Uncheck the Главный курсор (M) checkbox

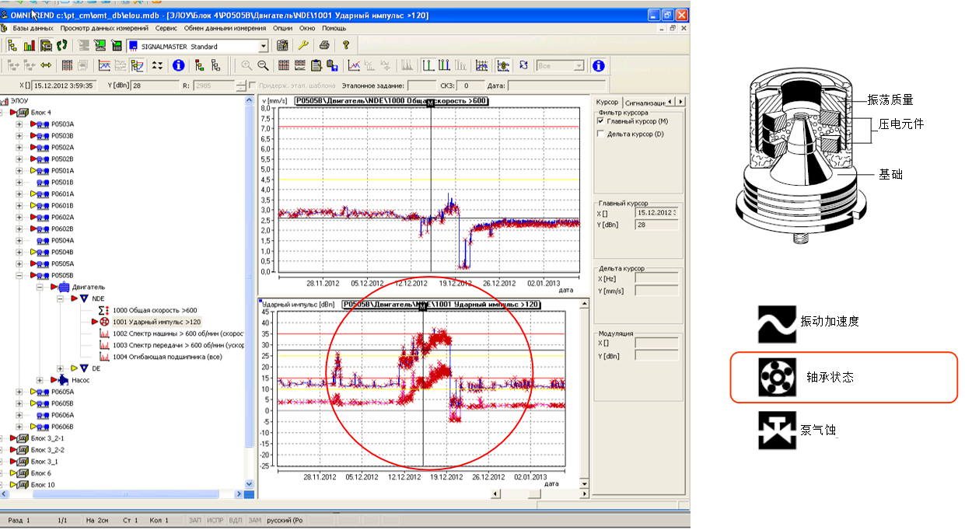pyautogui.click(x=600, y=121)
